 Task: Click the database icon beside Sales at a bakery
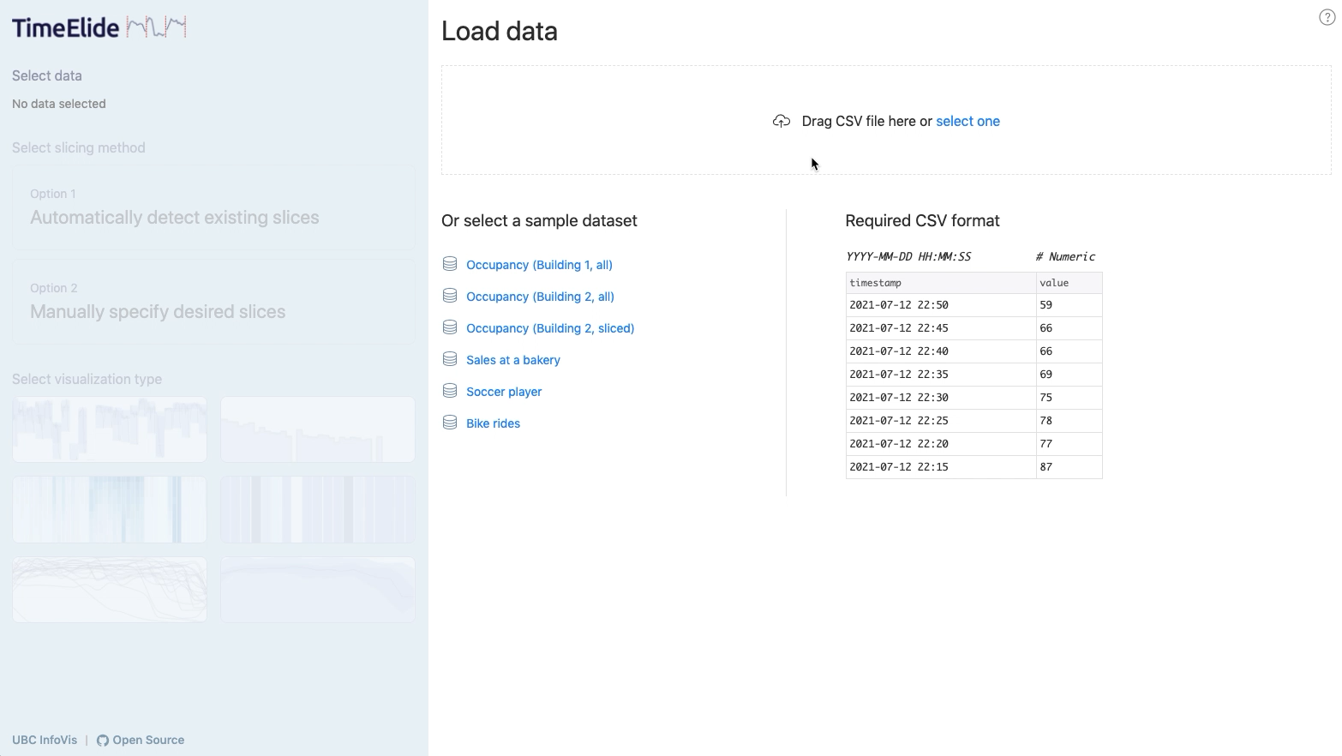click(450, 358)
